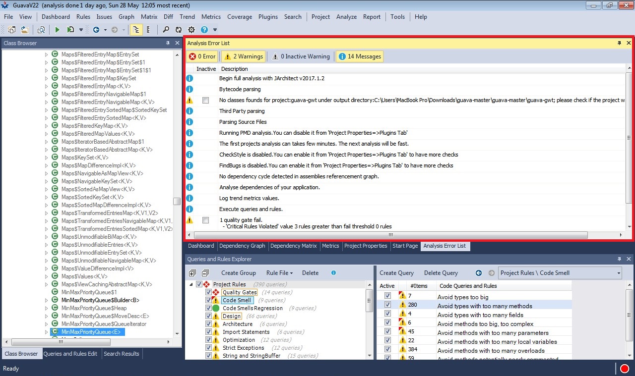Pin the Analysis Error List panel

pos(619,43)
